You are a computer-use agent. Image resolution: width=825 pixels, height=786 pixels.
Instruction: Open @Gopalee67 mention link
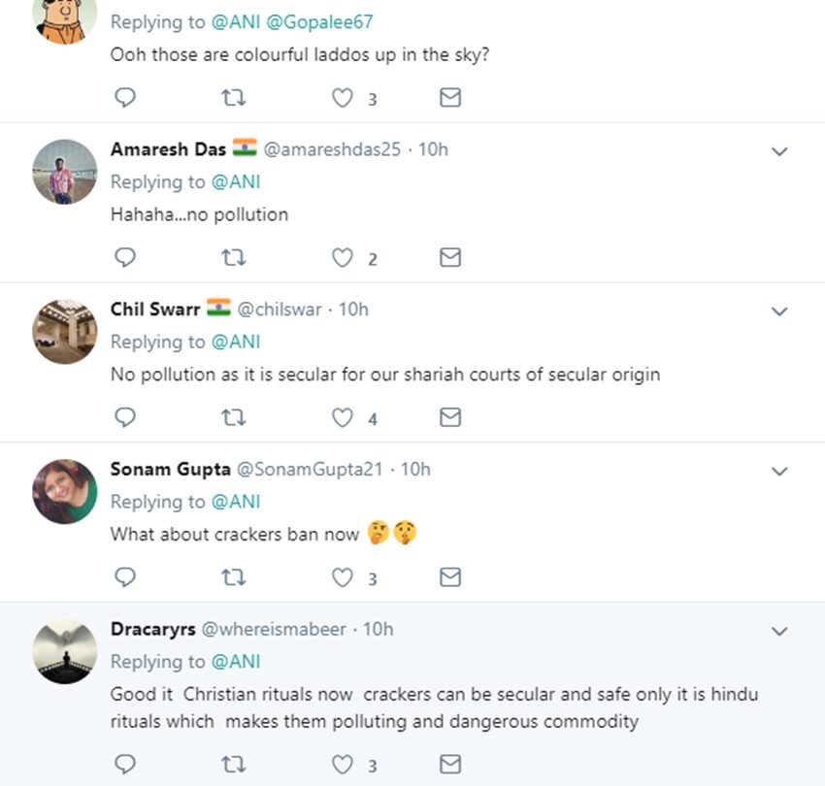[x=319, y=21]
